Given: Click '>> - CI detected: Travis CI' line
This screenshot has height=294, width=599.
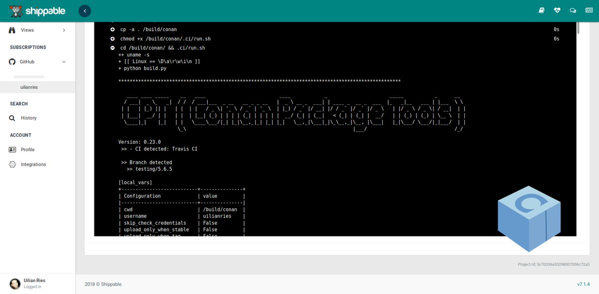Looking at the screenshot, I should tap(159, 149).
